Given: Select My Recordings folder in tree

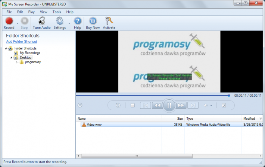Looking at the screenshot, I should tap(30, 53).
